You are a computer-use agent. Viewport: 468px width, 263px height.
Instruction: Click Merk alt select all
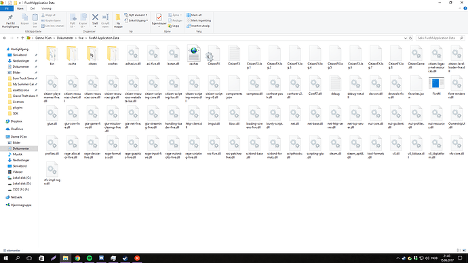tap(194, 15)
